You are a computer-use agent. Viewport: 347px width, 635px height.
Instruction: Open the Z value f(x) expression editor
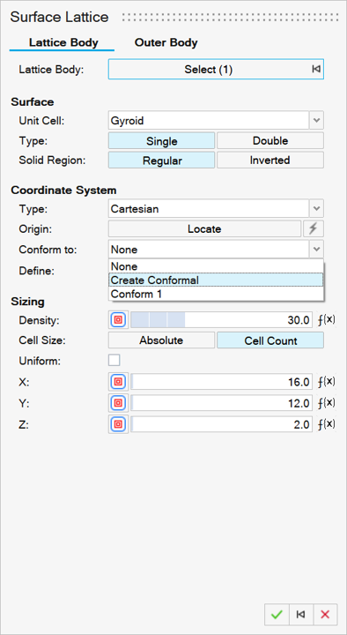327,424
